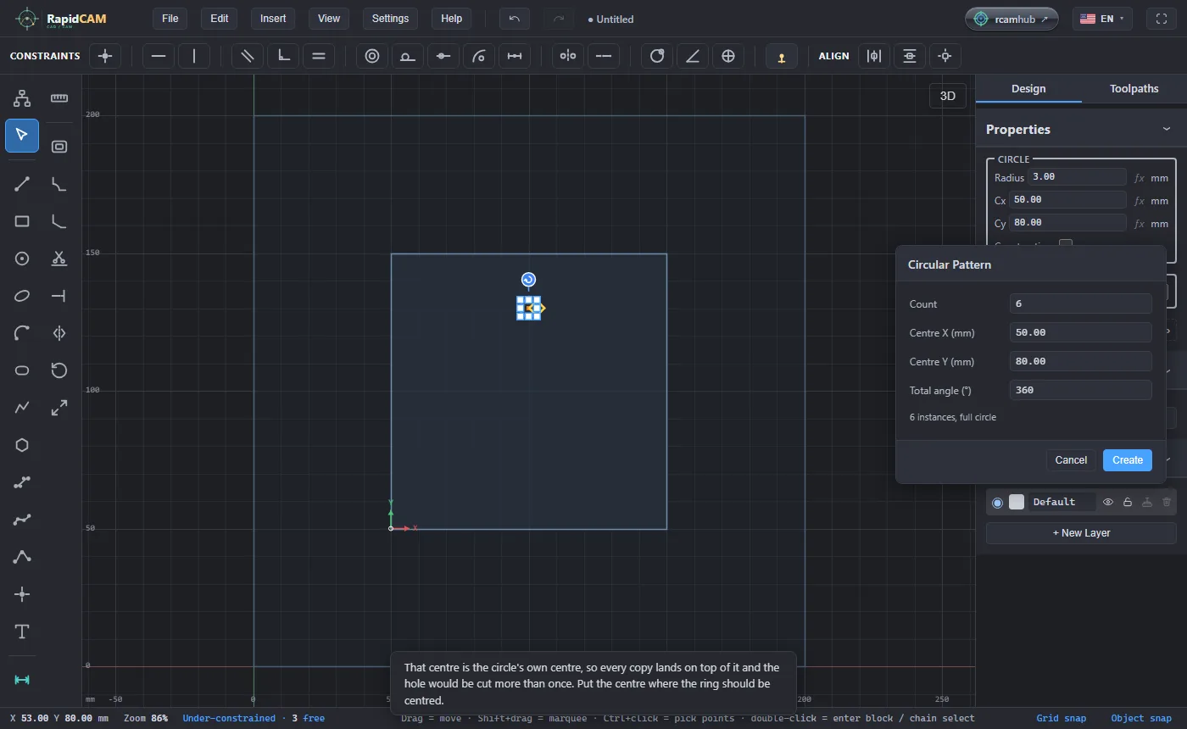Select the Text tool
Screen dimensions: 1187x729
22,632
